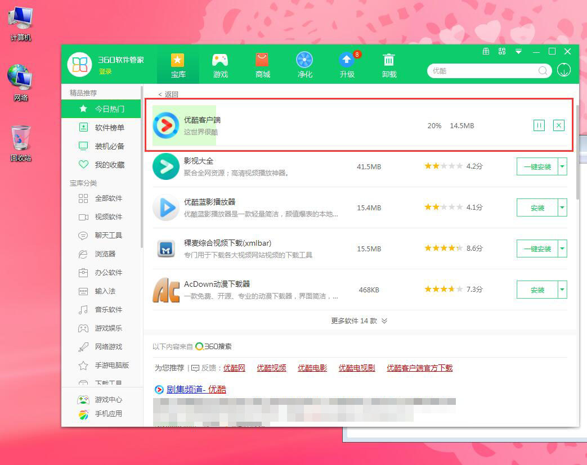This screenshot has width=587, height=465.
Task: Open 手机应用 at sidebar bottom
Action: [100, 414]
